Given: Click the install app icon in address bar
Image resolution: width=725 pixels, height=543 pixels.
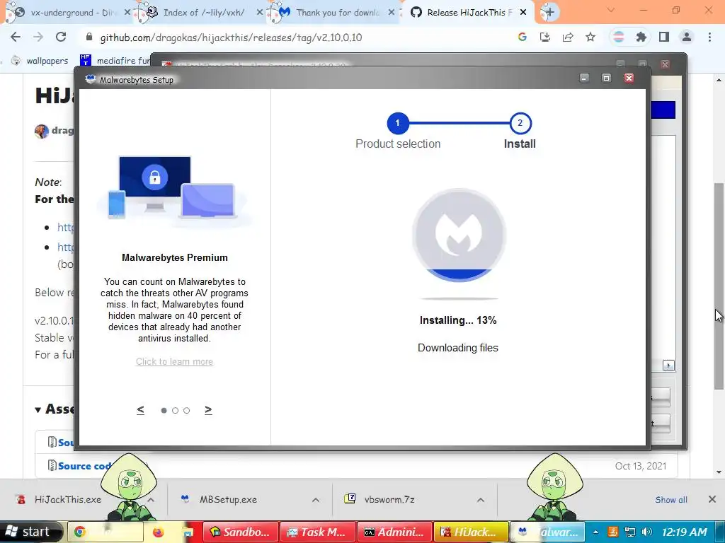Looking at the screenshot, I should pos(544,37).
